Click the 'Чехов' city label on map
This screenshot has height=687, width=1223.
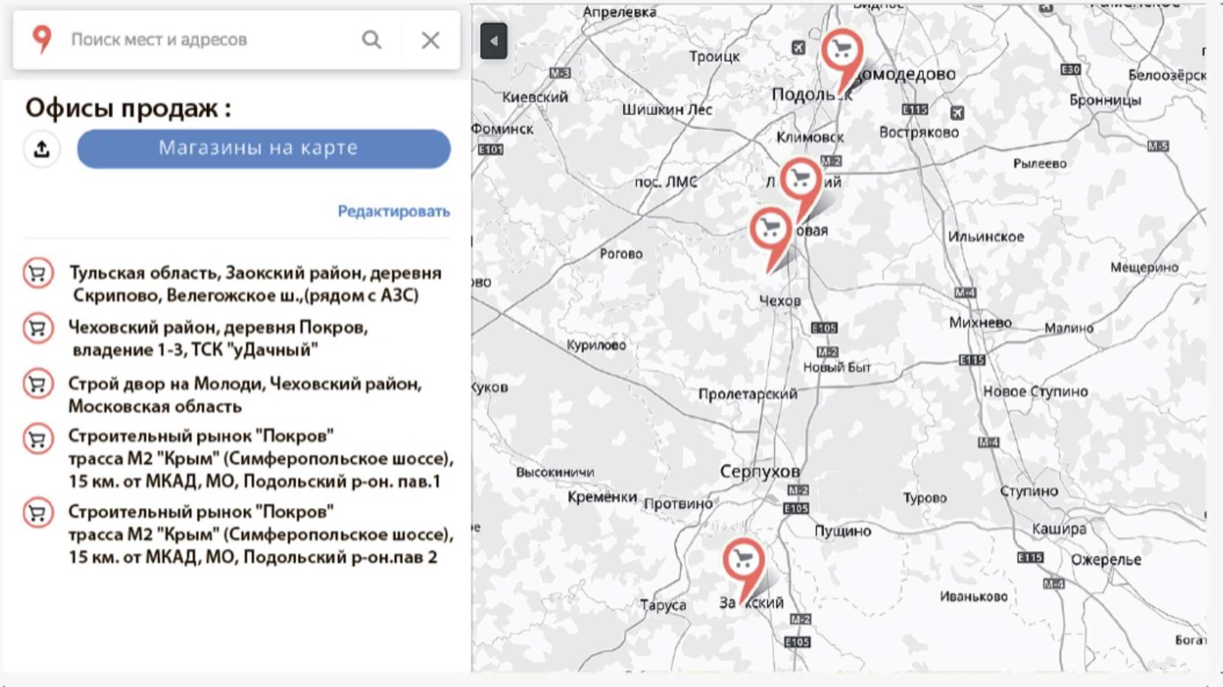pyautogui.click(x=780, y=301)
